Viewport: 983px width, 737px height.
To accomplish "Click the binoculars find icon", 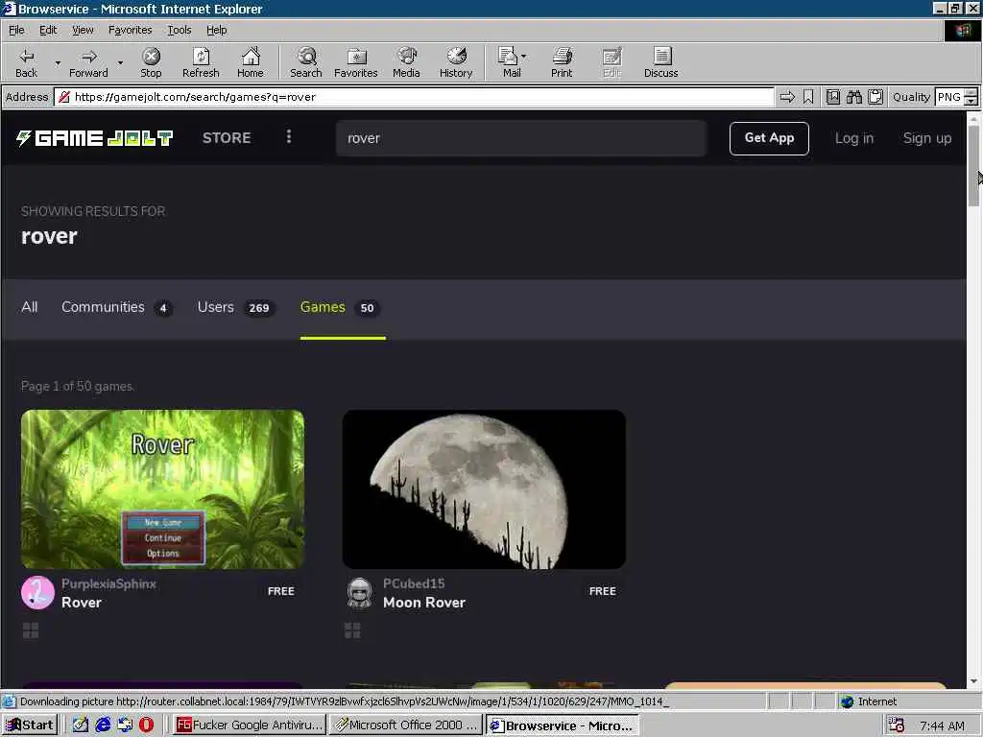I will pos(853,97).
